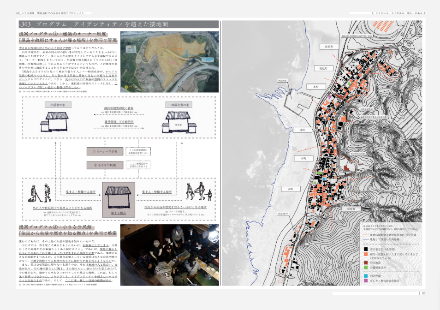440x310 pixels.
Task: Click the 生活者の家 house sketch
Action: pyautogui.click(x=58, y=122)
